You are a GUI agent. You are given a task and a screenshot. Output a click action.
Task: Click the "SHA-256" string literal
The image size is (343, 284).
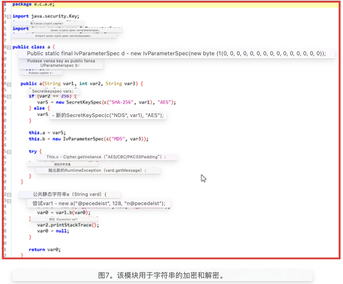(121, 102)
